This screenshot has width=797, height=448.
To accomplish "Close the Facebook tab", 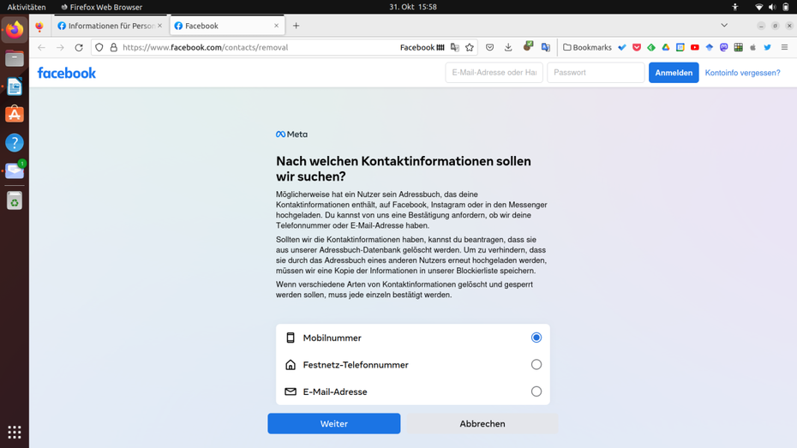I will click(277, 26).
